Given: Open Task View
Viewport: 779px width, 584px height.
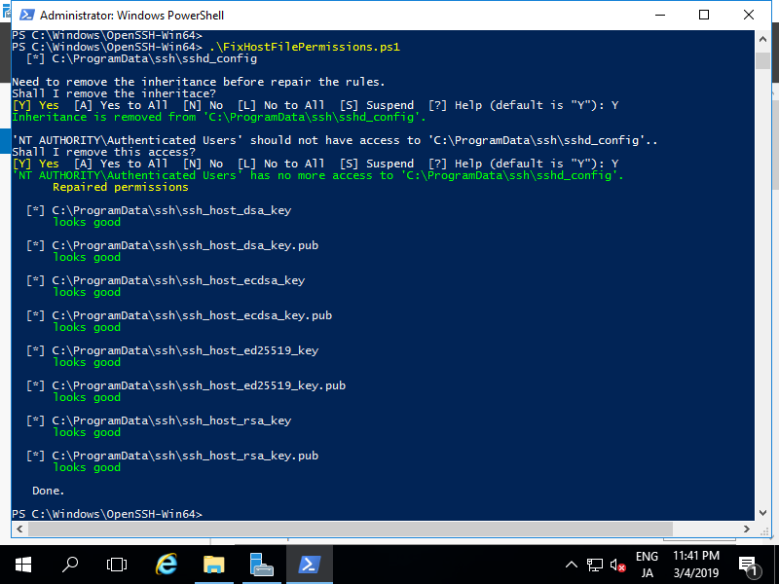Looking at the screenshot, I should click(x=117, y=565).
